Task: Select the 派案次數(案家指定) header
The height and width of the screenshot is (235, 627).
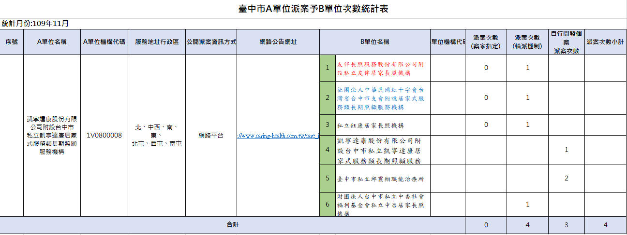Action: click(x=486, y=42)
